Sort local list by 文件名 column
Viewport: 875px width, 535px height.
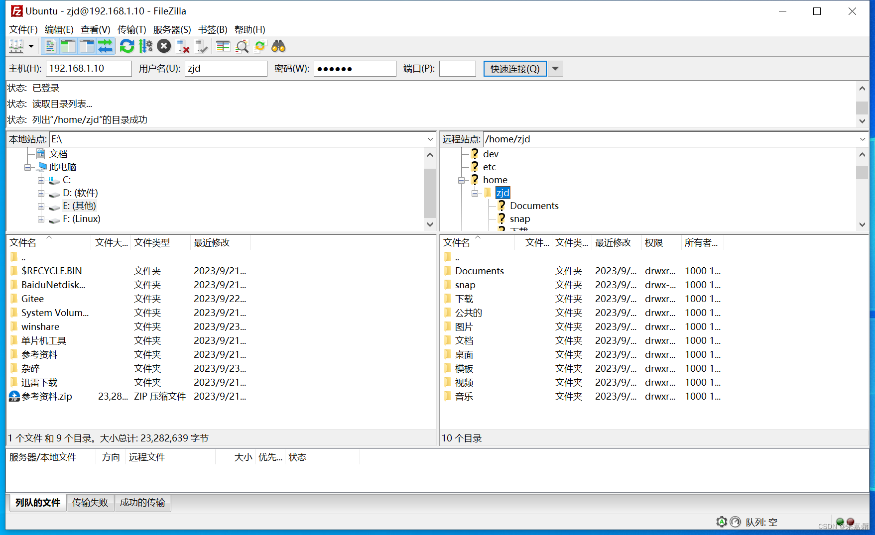click(x=49, y=242)
